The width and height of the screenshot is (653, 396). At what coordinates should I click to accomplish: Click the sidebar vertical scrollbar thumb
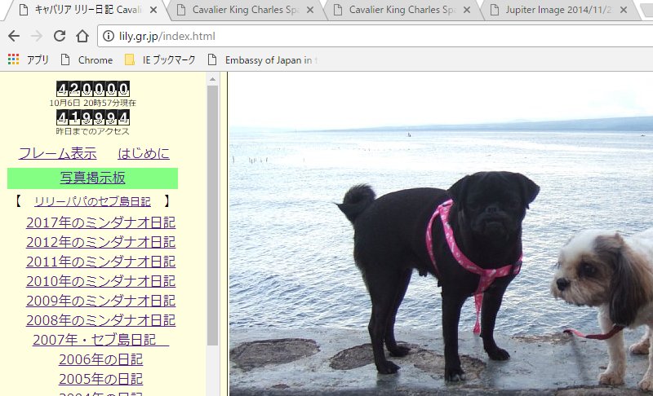click(x=212, y=215)
